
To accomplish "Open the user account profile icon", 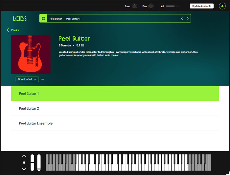I will (x=222, y=6).
